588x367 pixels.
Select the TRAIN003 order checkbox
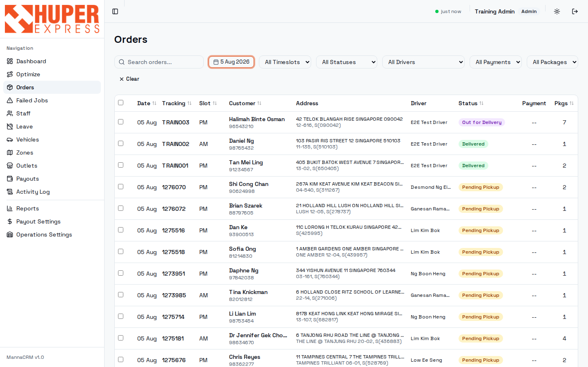[120, 122]
